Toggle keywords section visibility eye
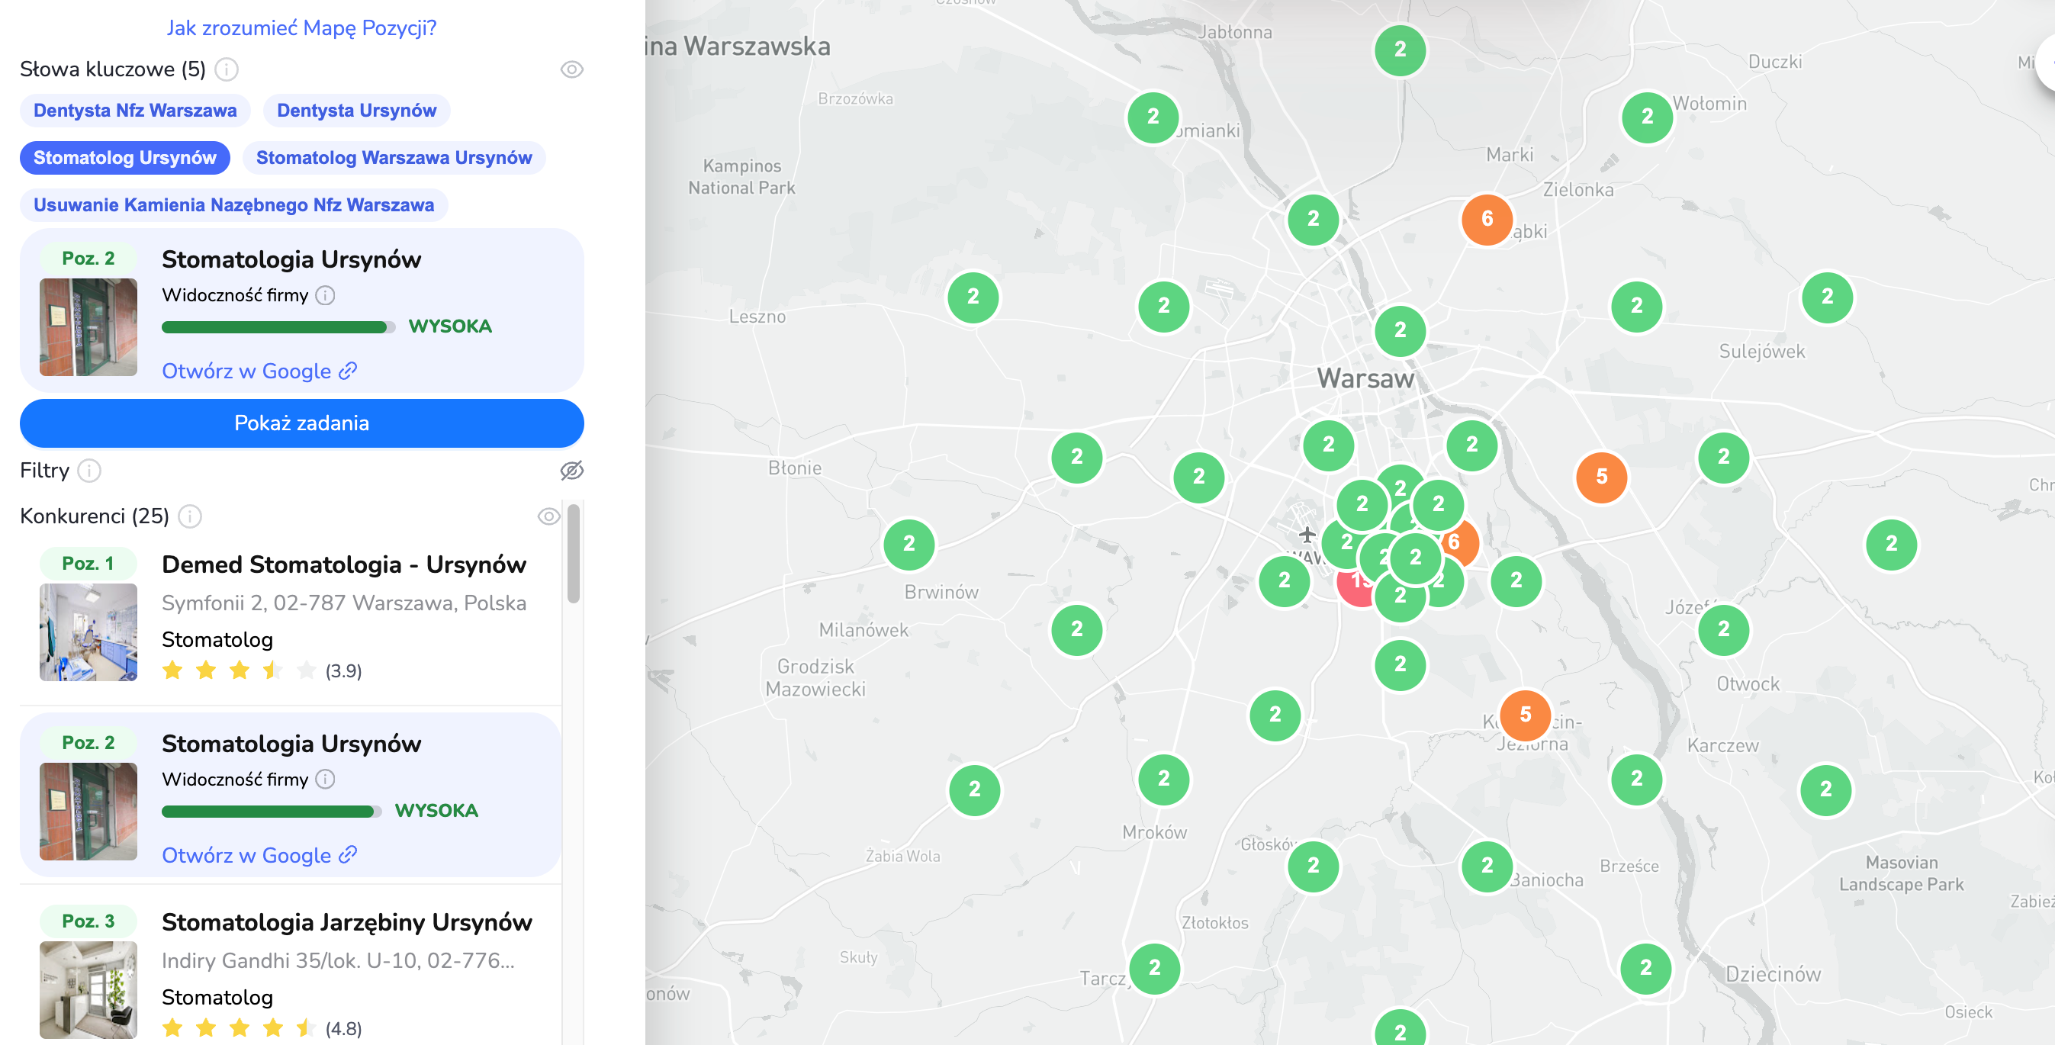Image resolution: width=2055 pixels, height=1045 pixels. point(571,69)
